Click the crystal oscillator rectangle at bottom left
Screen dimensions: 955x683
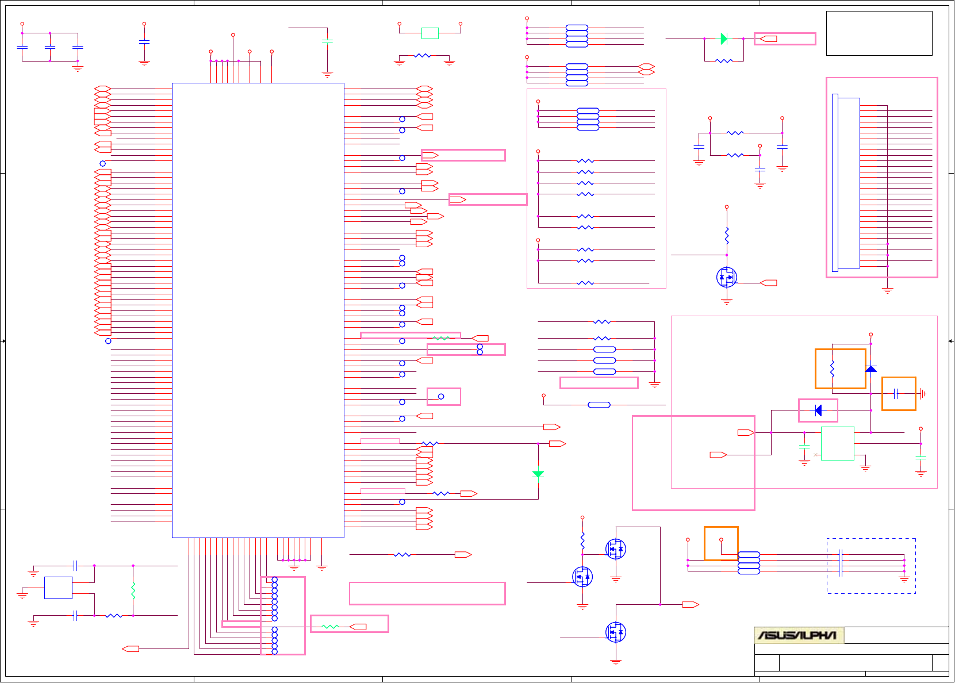pos(58,588)
